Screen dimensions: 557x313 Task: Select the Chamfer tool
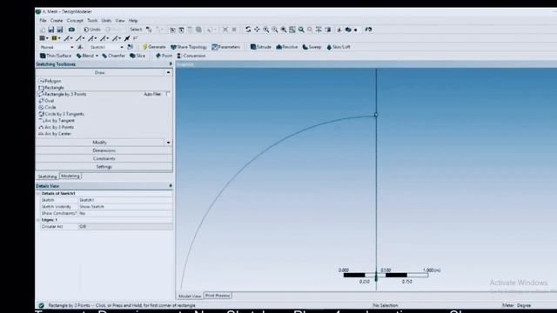113,56
